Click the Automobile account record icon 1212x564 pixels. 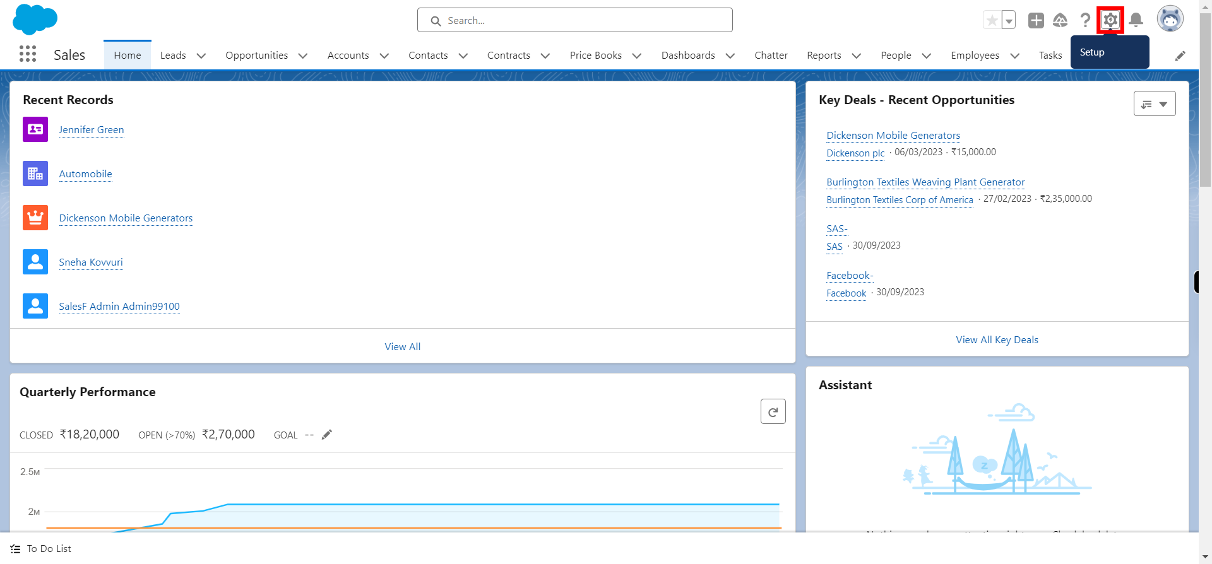tap(35, 173)
